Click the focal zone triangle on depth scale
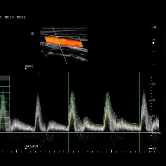166x166 pixels. tap(153, 43)
